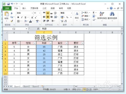Open the Sheet2 worksheet tab
Screen dimensions: 126x94
click(26, 86)
